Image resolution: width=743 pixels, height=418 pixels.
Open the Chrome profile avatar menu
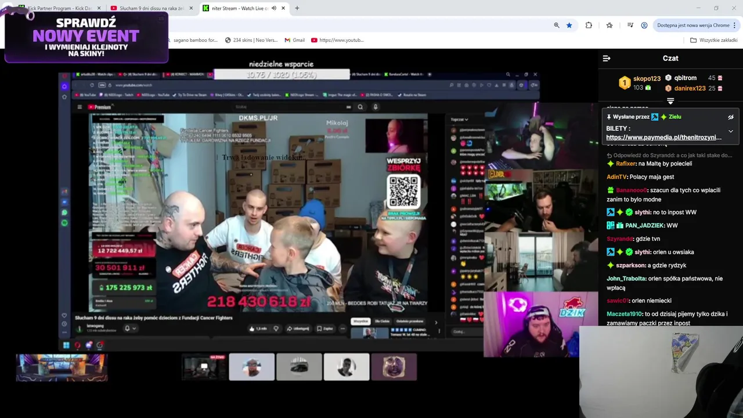644,25
